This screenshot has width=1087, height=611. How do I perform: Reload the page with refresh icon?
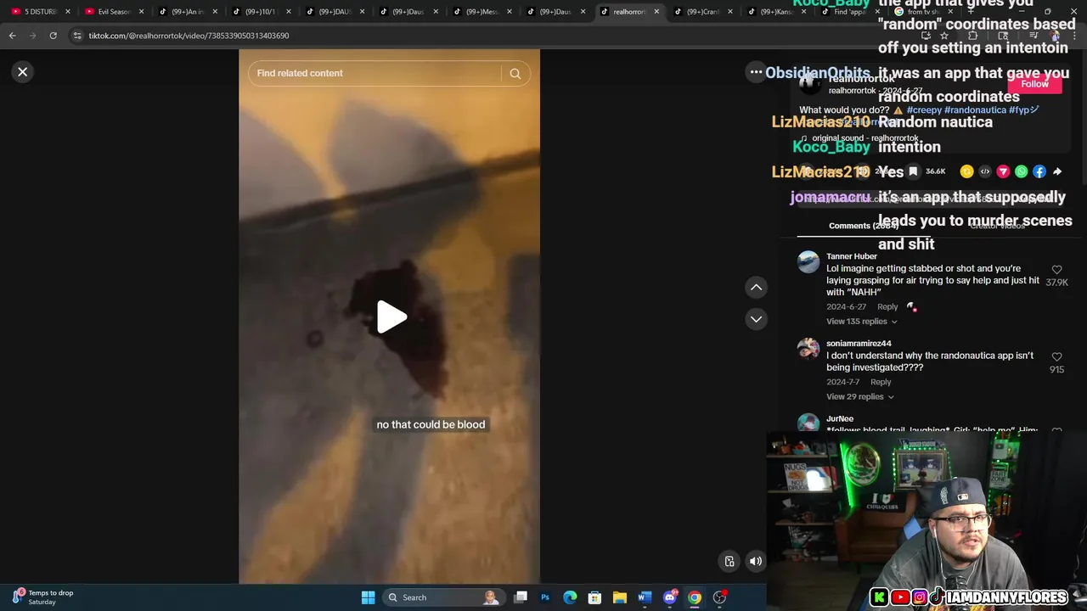[x=53, y=36]
